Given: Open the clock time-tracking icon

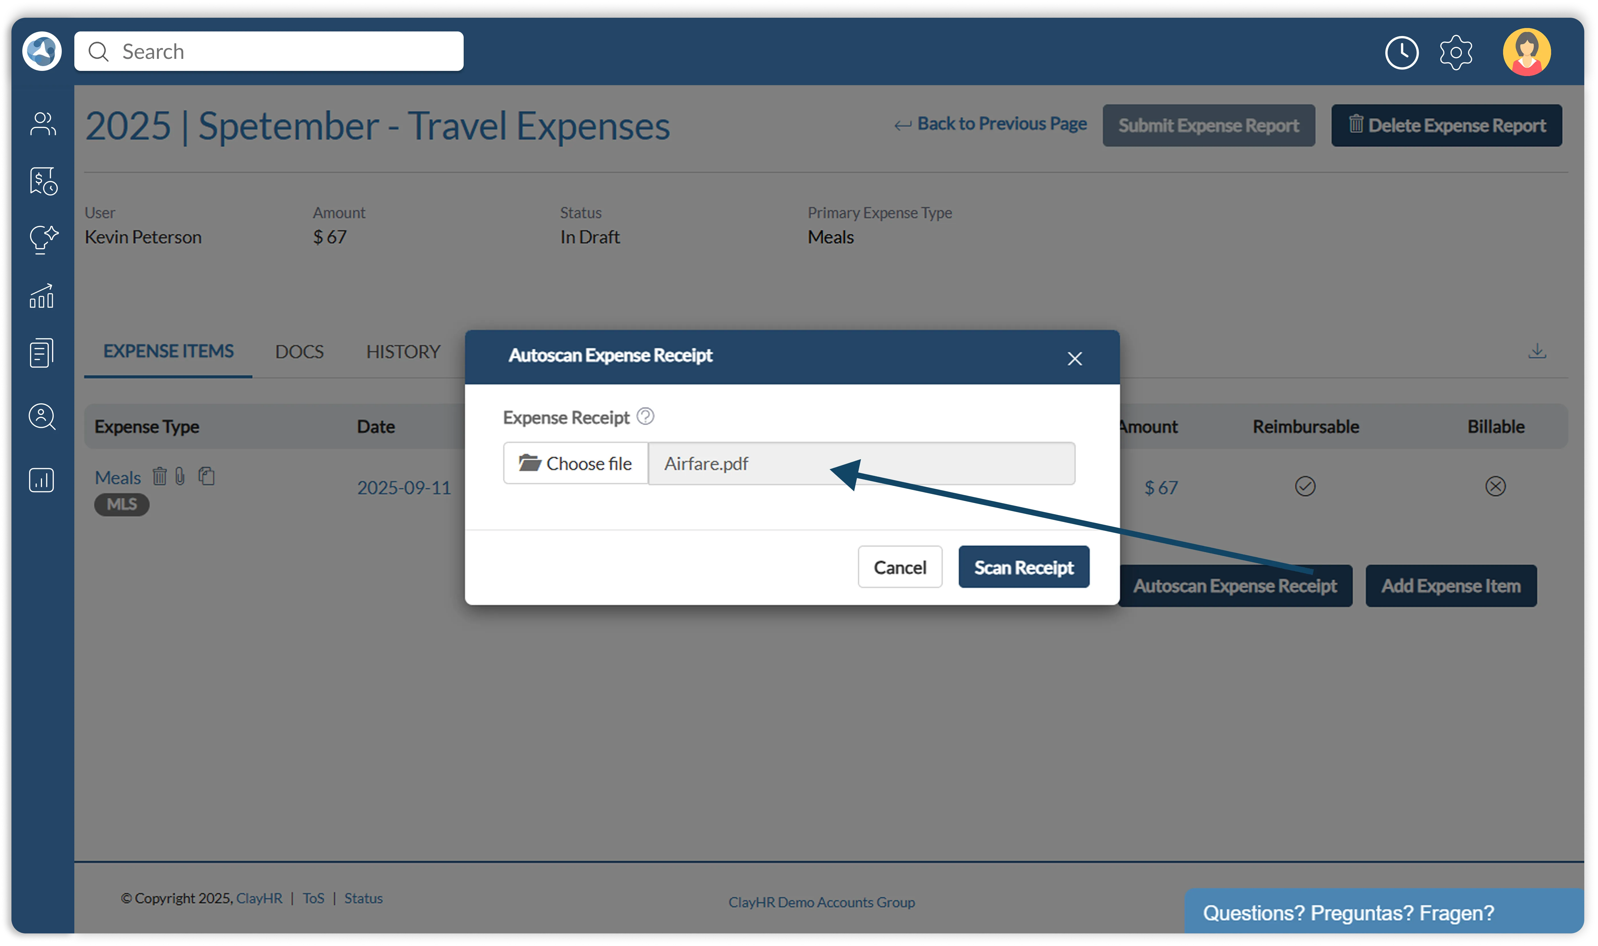Looking at the screenshot, I should (1401, 52).
